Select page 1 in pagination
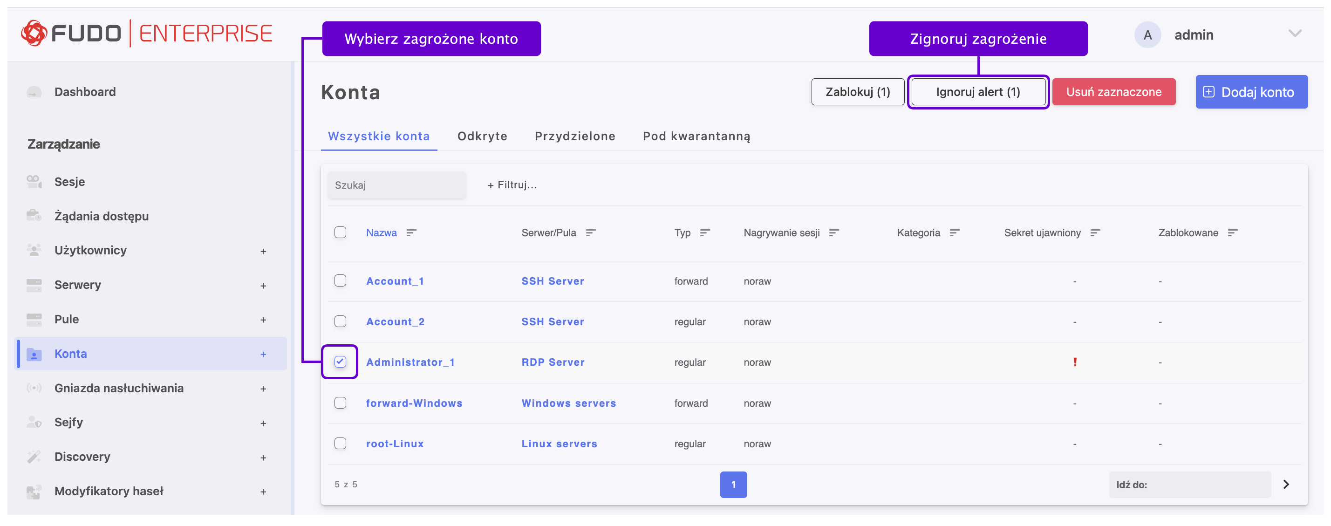This screenshot has width=1331, height=526. coord(733,485)
